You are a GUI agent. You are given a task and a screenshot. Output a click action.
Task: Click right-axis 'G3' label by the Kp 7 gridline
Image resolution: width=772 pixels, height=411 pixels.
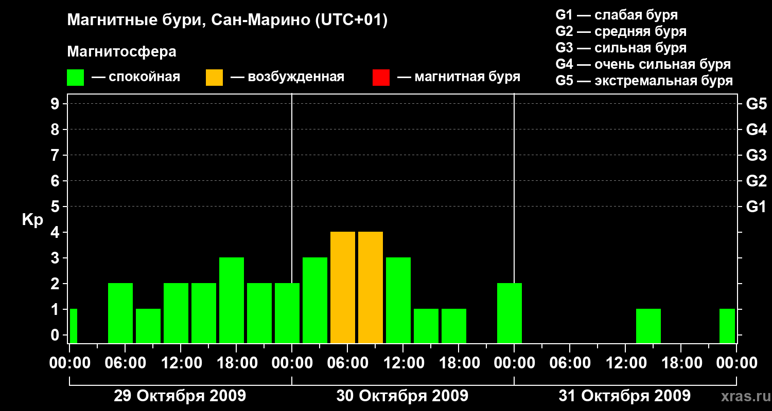(757, 156)
